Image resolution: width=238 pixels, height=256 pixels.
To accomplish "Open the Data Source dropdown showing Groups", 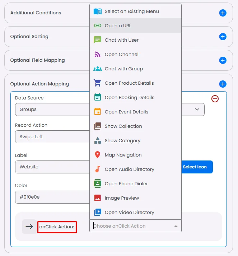I will (x=110, y=110).
